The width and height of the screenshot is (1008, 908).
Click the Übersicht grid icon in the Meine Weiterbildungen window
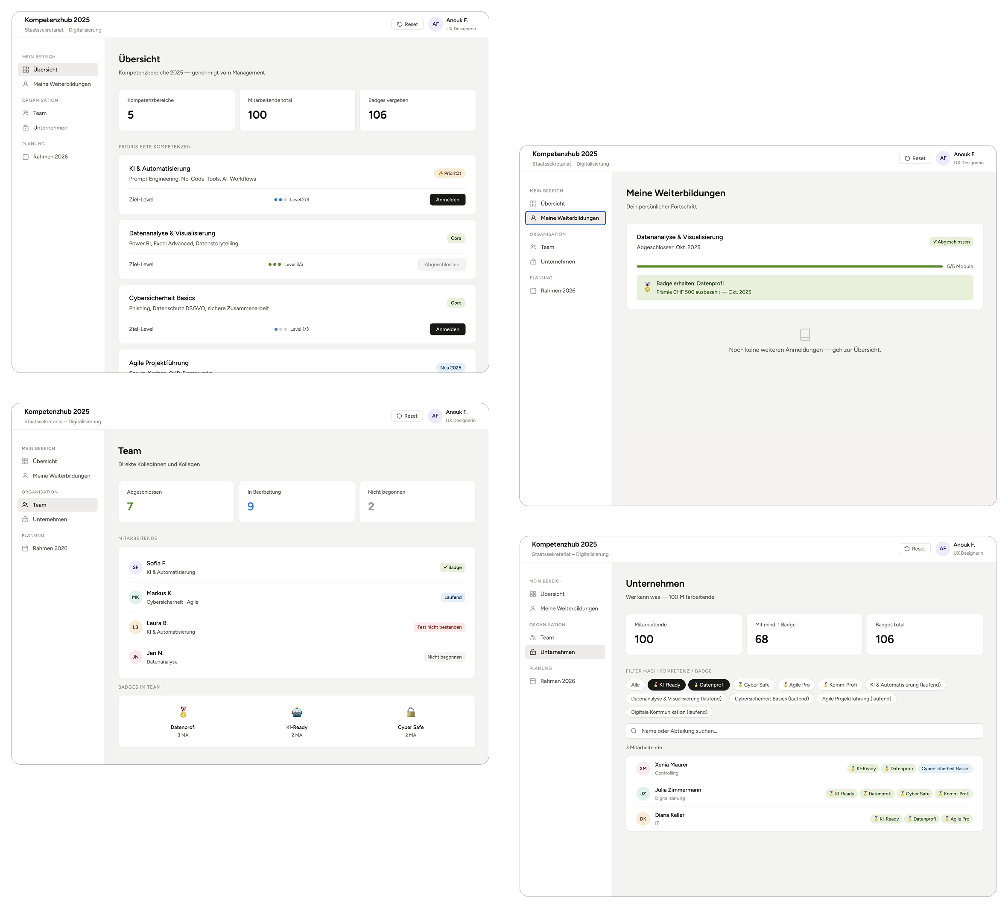click(533, 204)
